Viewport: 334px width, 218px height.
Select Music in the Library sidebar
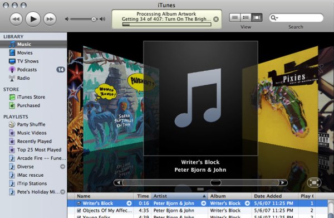33,44
